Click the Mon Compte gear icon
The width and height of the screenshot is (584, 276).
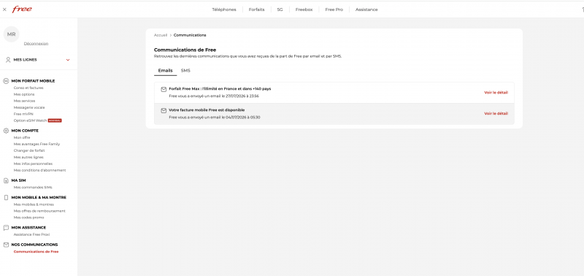coord(6,131)
